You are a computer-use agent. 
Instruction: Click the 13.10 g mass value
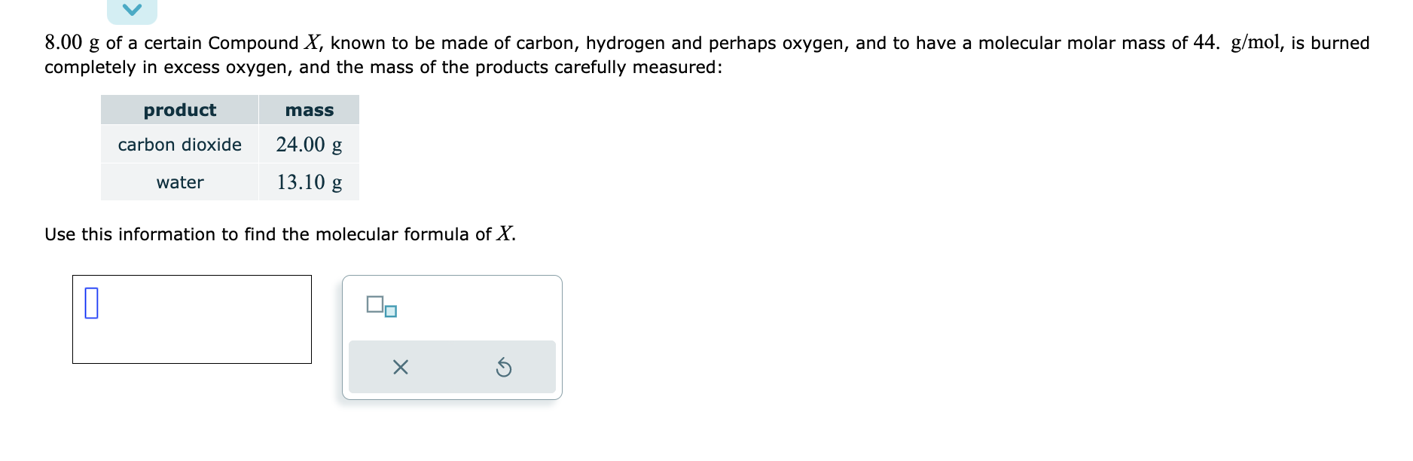[309, 182]
